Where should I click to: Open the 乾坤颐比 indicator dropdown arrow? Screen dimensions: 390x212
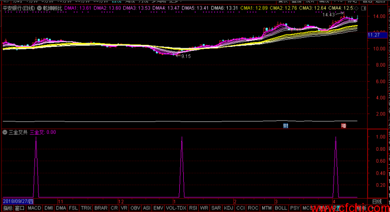click(39, 8)
